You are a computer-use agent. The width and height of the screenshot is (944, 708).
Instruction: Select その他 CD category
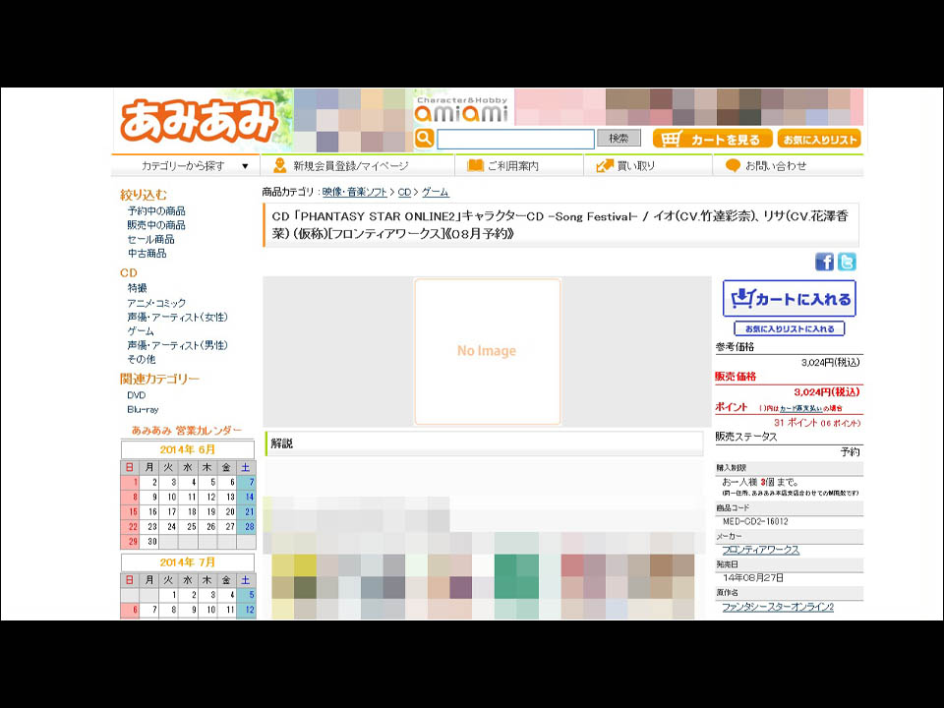point(142,359)
